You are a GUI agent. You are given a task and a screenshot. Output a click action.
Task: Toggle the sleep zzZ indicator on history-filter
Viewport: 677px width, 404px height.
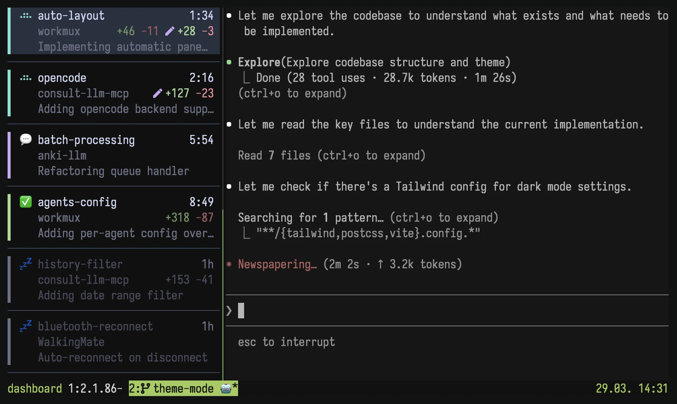coord(25,264)
